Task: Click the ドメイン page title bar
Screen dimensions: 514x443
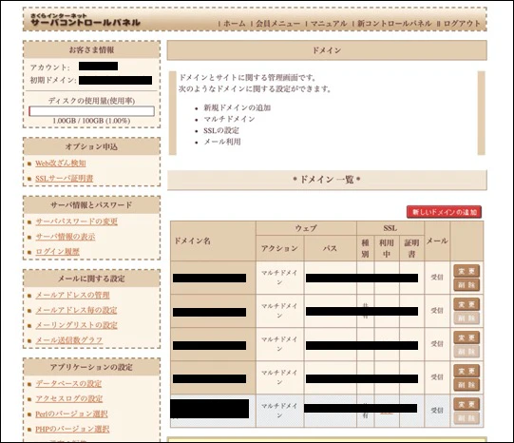Action: point(327,50)
